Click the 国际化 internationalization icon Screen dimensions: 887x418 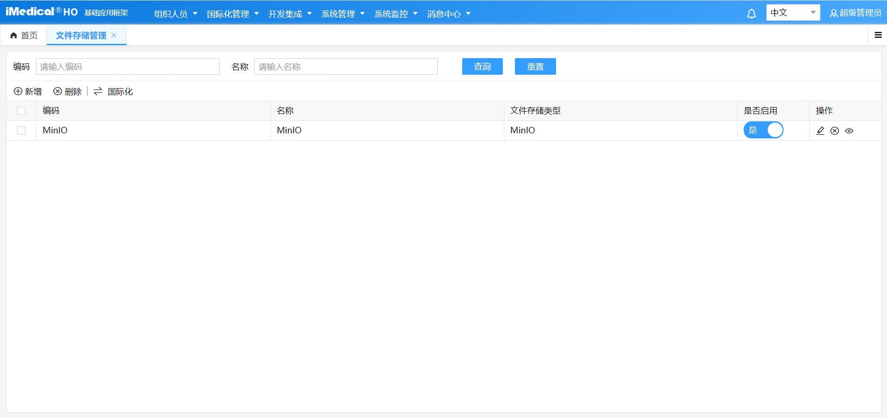coord(98,91)
